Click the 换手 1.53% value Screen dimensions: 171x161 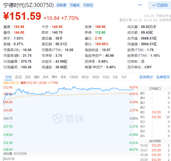18,38
